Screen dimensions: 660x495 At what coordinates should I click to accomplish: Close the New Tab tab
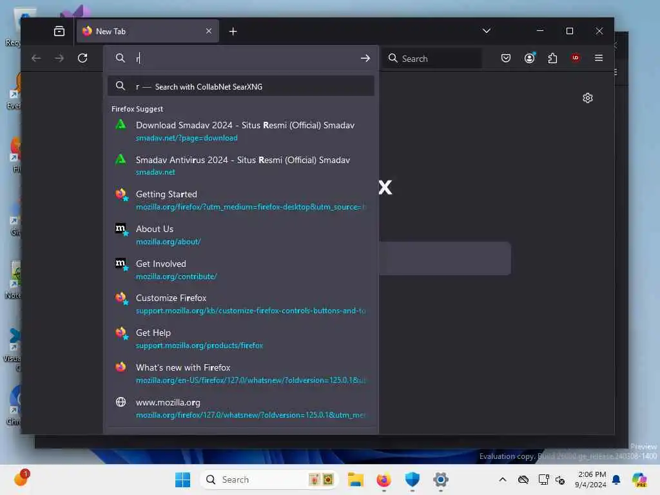pos(209,31)
